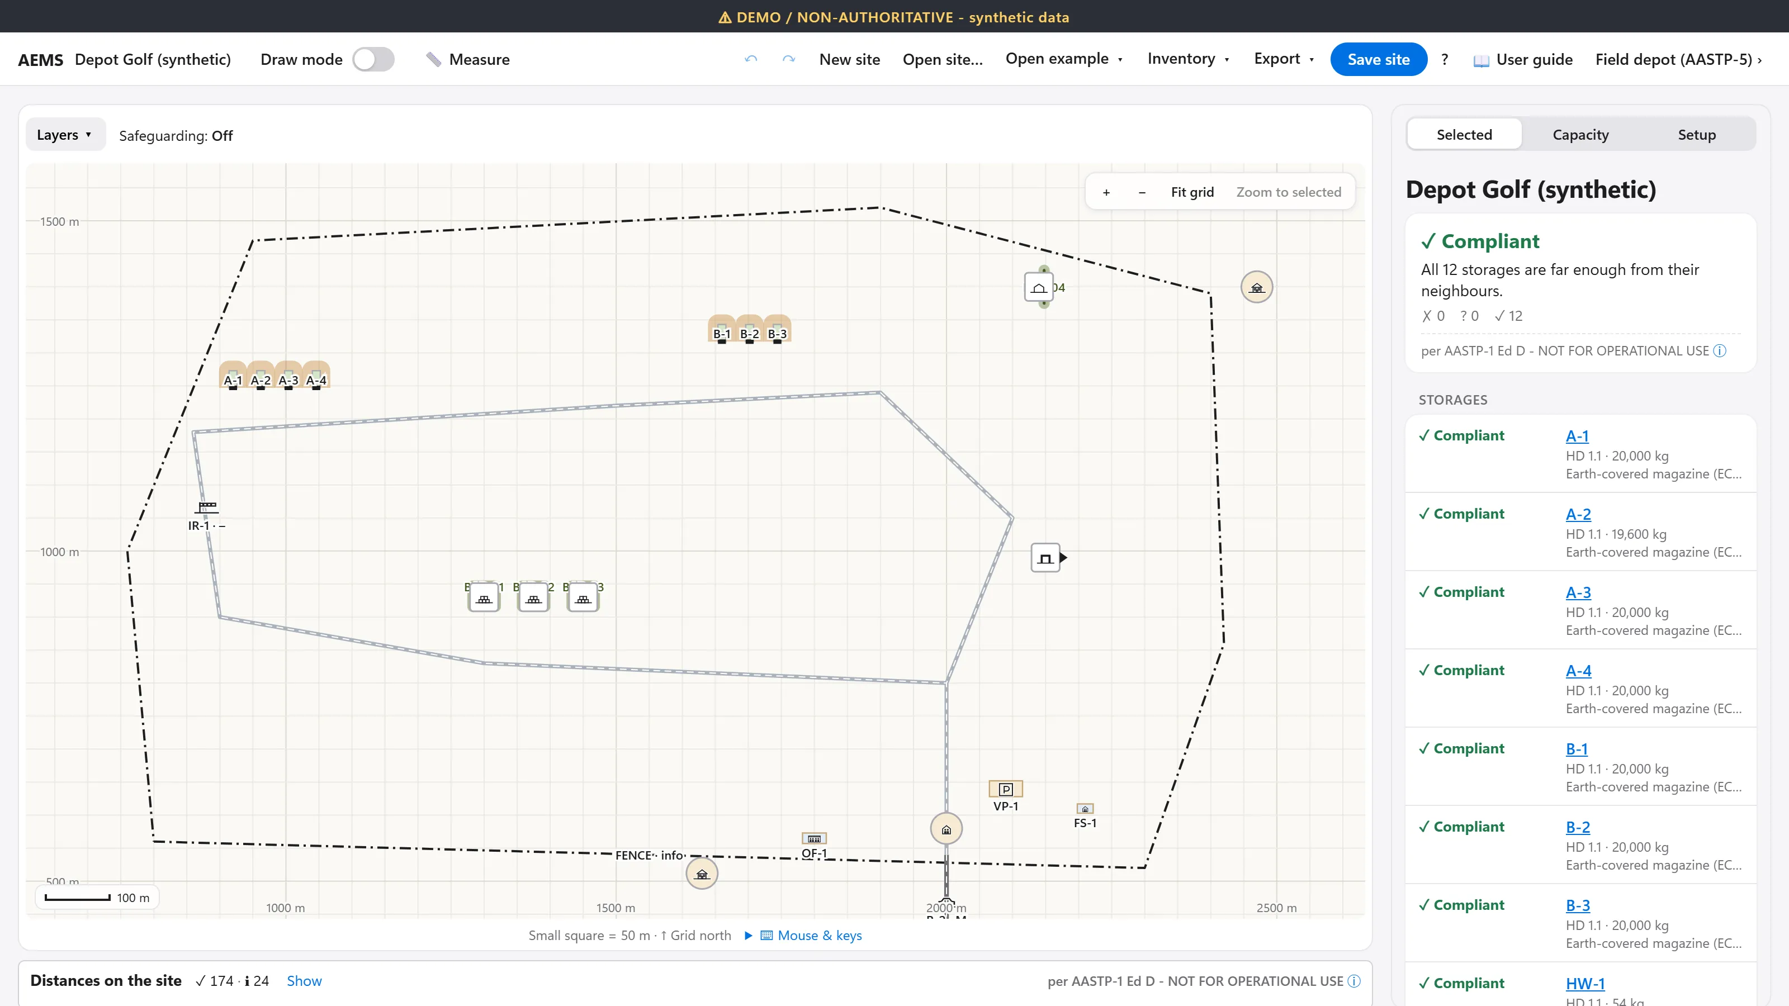Open the B-3 storage link in the list

tap(1577, 905)
